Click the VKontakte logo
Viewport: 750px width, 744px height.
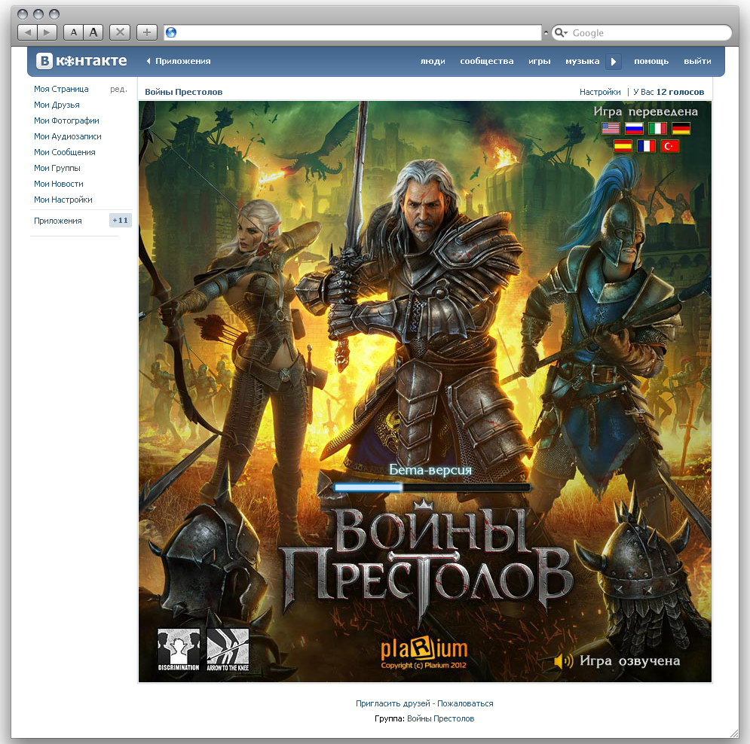pyautogui.click(x=82, y=61)
